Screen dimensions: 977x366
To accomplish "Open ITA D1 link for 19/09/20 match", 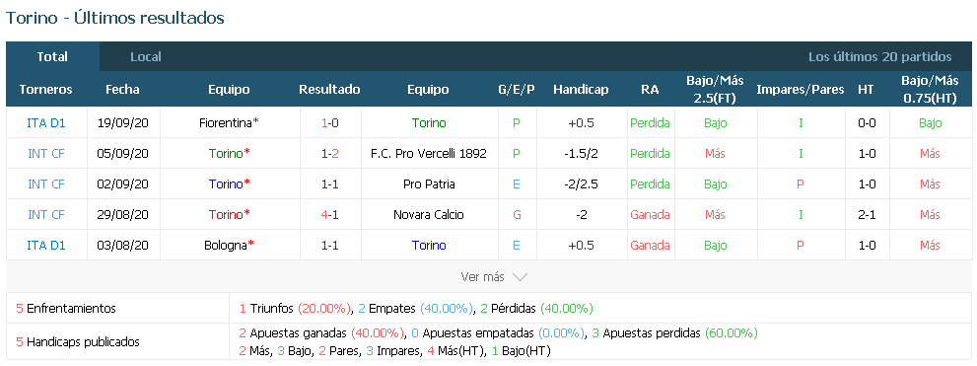I will coord(46,123).
